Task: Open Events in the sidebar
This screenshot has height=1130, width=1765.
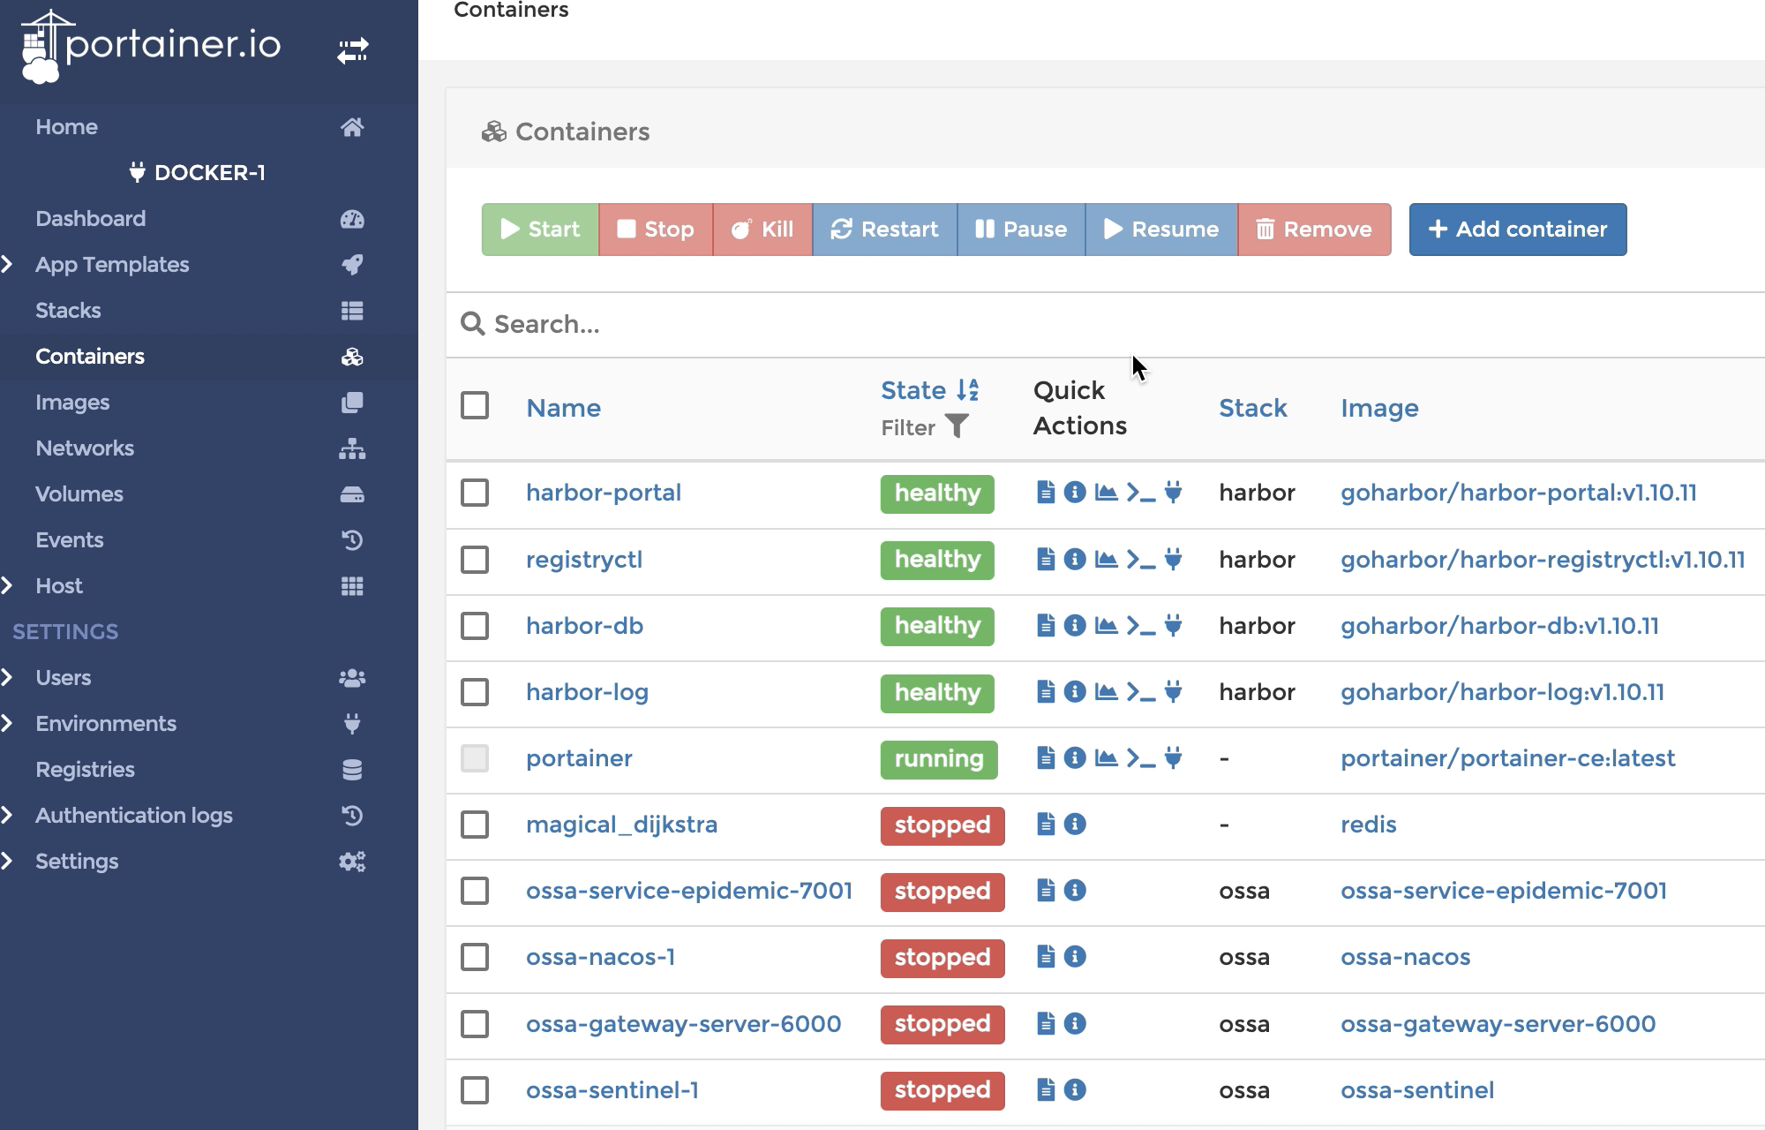Action: [x=209, y=539]
